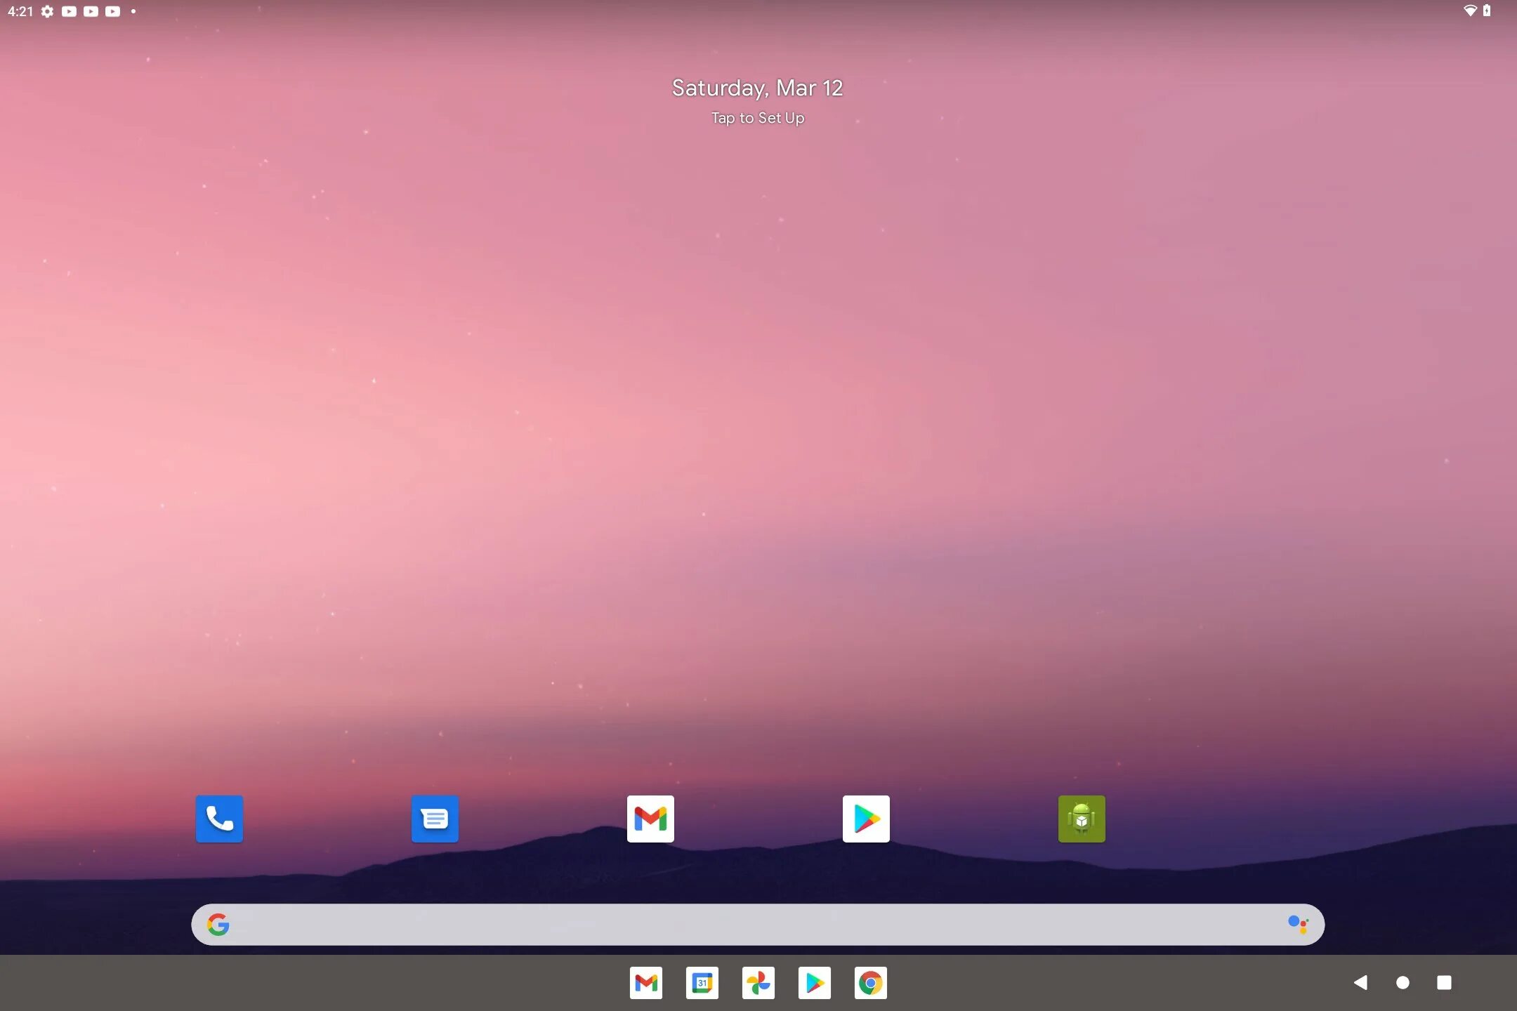Tap the 4:21 clock in status bar
Screen dimensions: 1517x1011
tap(20, 11)
